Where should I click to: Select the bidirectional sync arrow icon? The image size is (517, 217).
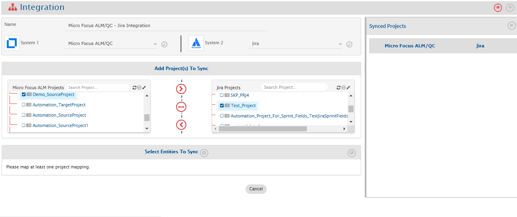coord(181,107)
